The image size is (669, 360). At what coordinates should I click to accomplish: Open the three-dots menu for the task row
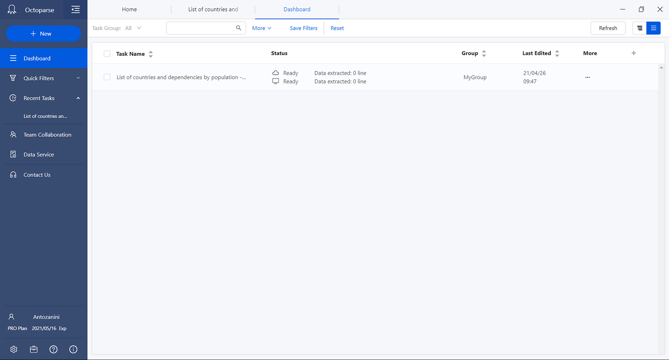coord(587,77)
